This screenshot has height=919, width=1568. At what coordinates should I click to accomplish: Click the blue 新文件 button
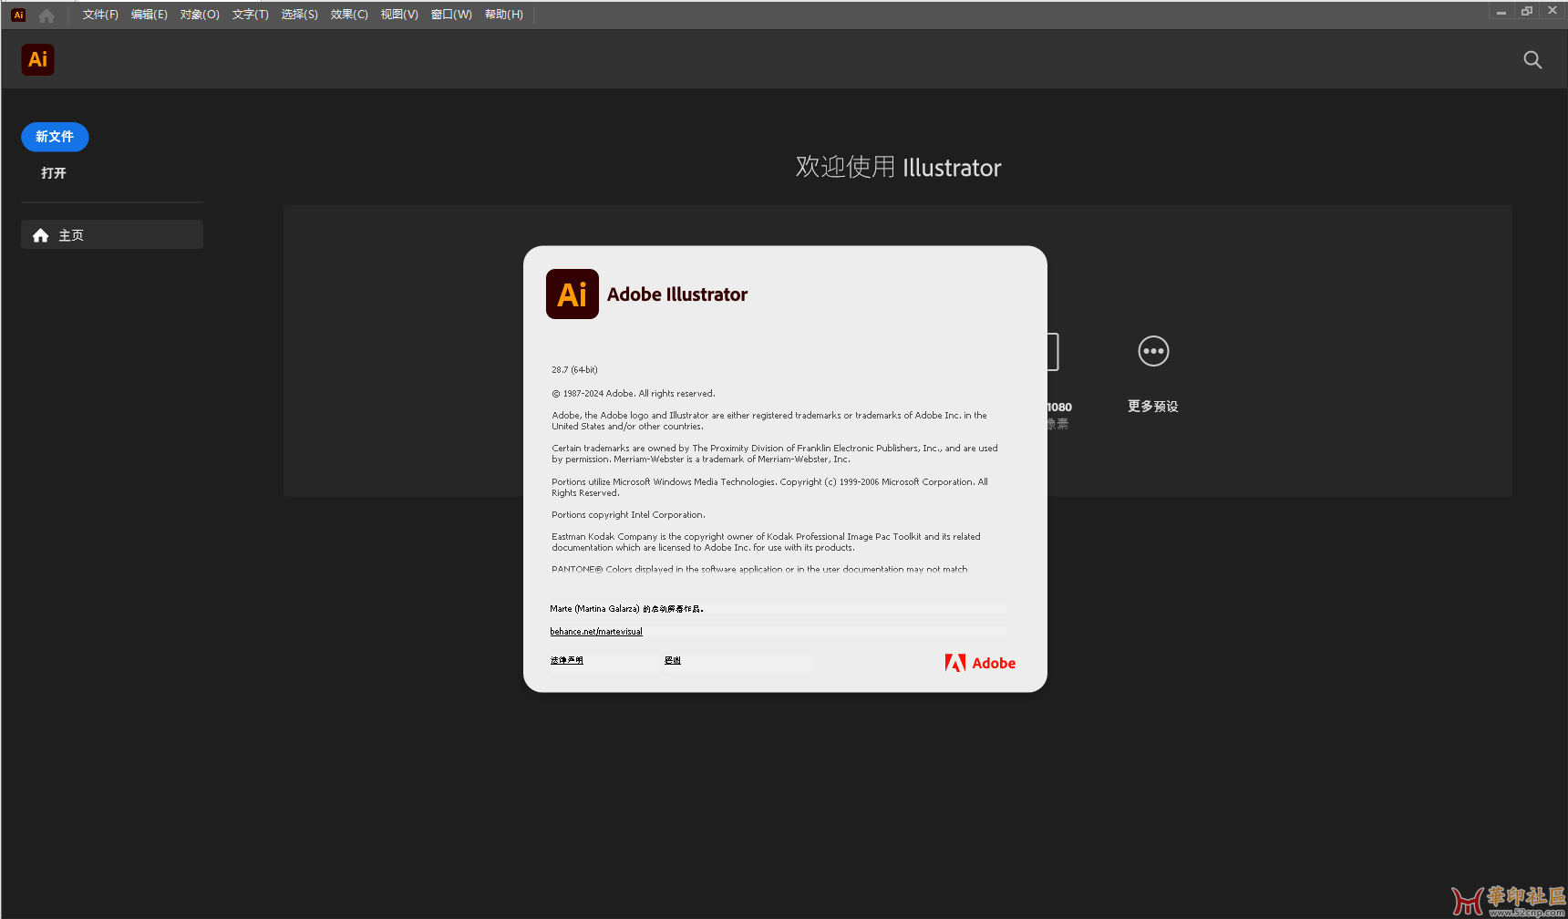click(55, 137)
